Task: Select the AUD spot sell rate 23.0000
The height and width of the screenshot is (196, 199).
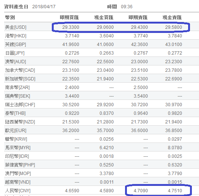Action: coord(139,62)
